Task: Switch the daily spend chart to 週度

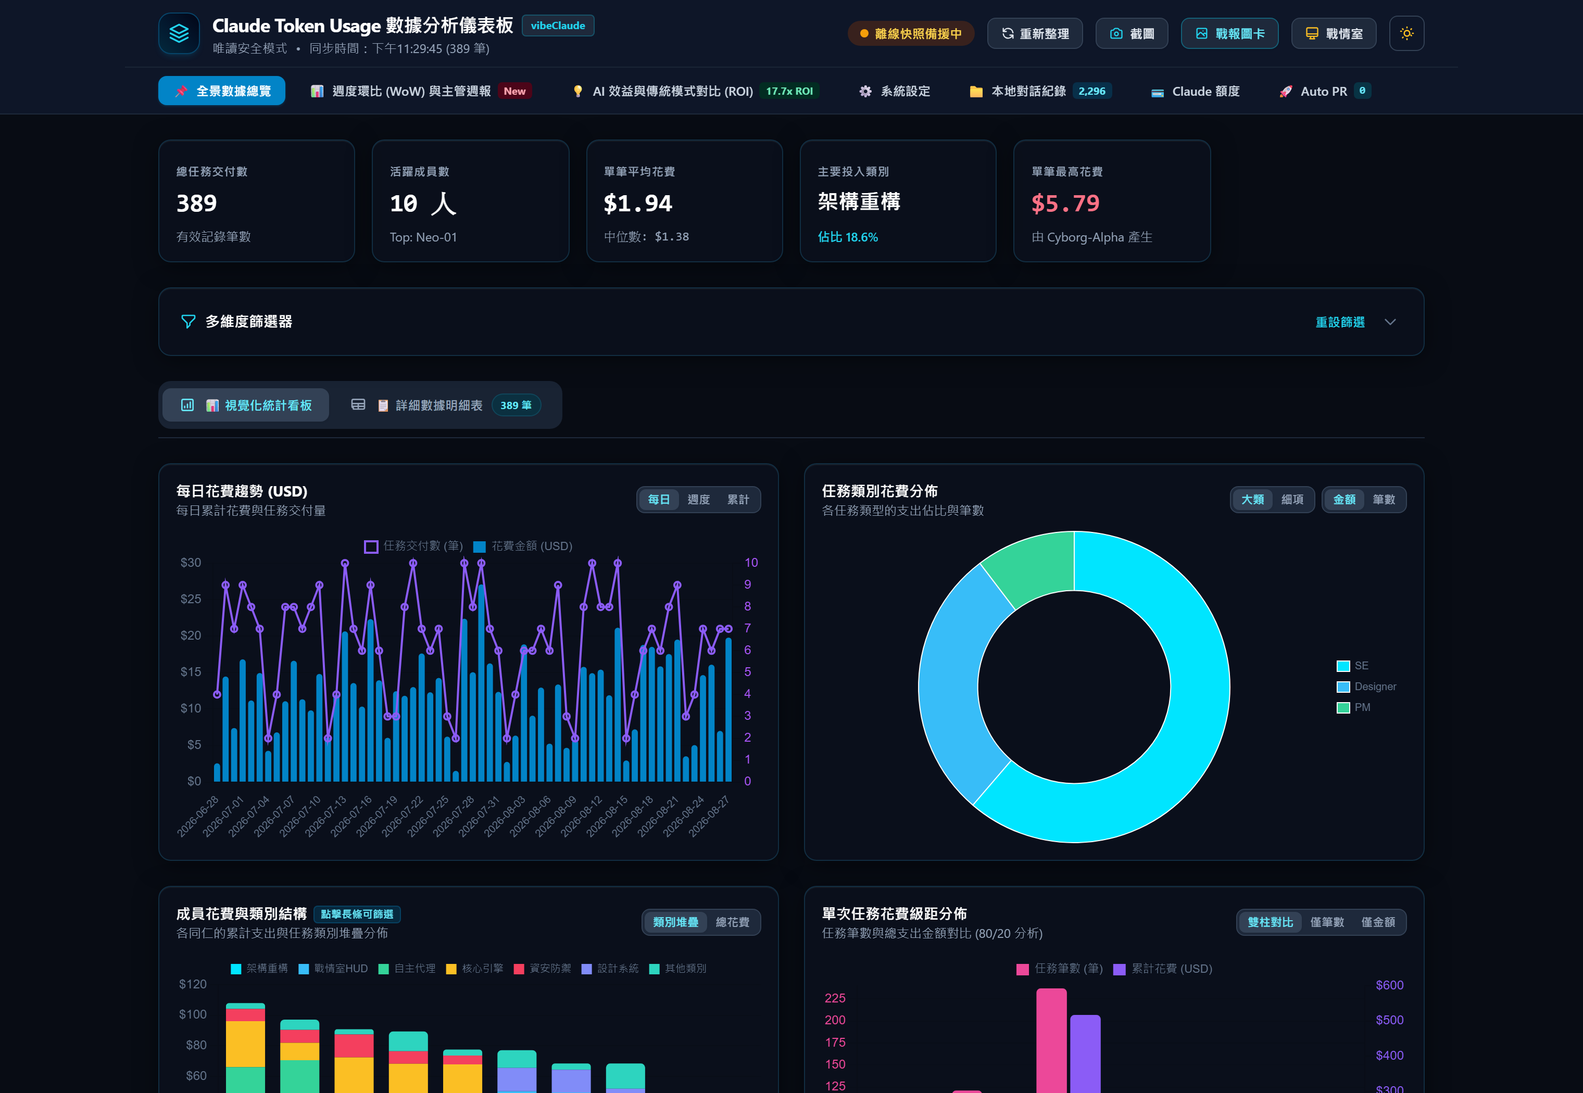Action: point(698,499)
